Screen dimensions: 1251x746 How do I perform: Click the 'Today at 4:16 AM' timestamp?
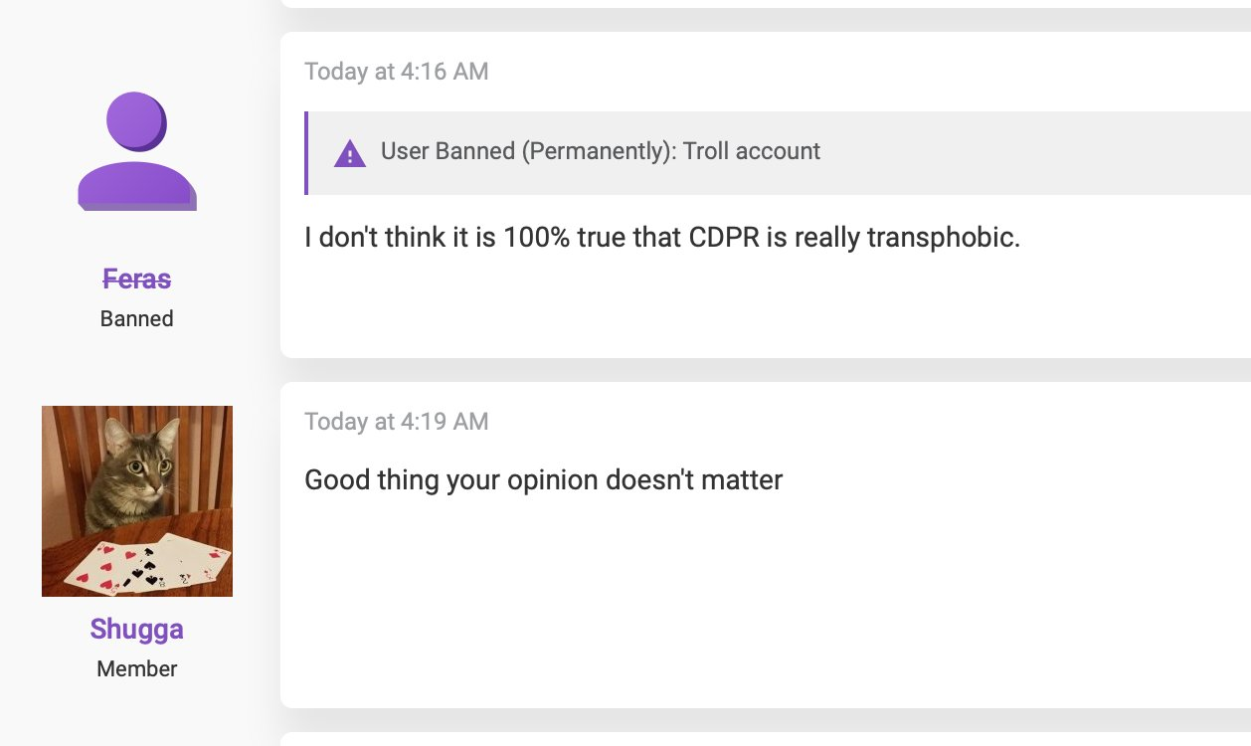396,72
